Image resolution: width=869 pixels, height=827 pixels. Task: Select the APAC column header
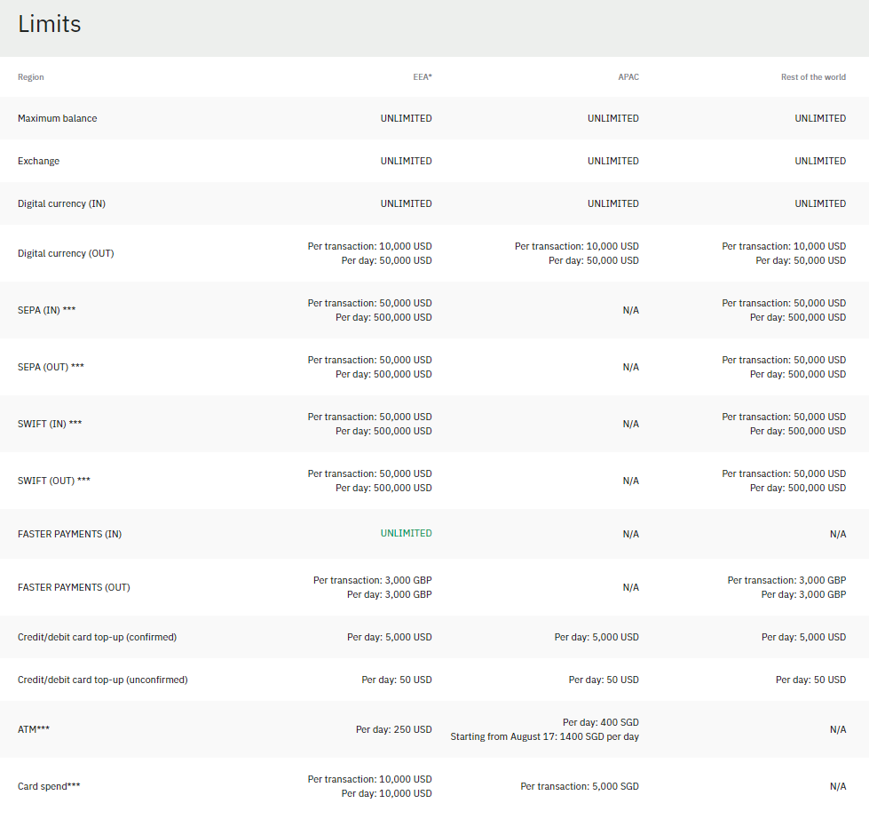click(x=628, y=77)
